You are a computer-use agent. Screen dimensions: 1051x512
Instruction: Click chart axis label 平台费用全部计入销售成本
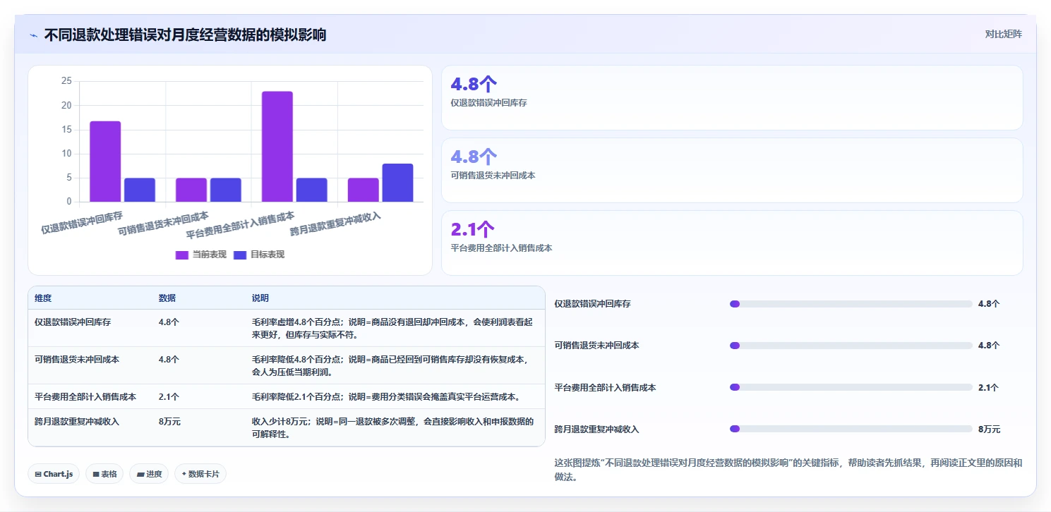pyautogui.click(x=240, y=225)
